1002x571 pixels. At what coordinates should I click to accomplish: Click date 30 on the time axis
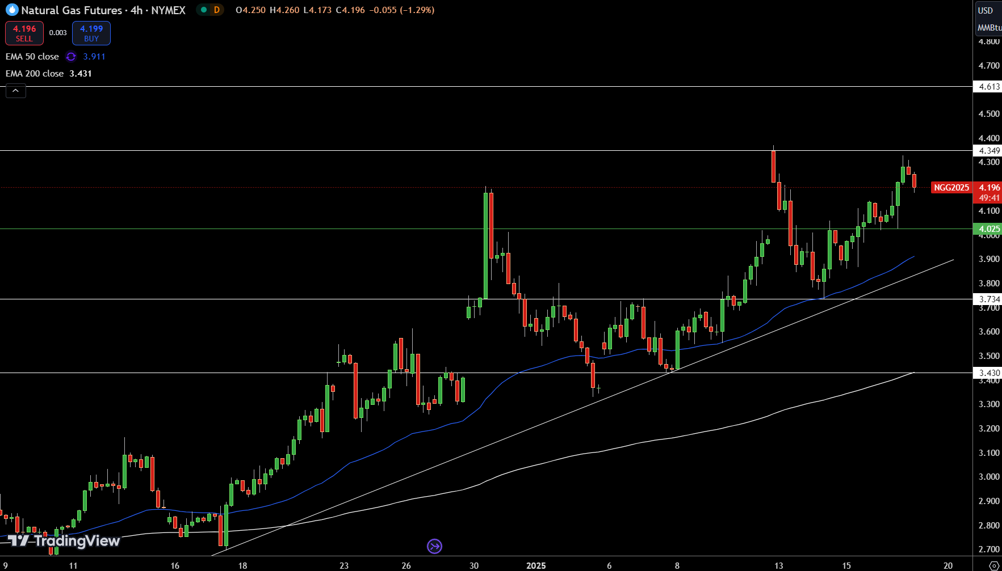tap(474, 565)
